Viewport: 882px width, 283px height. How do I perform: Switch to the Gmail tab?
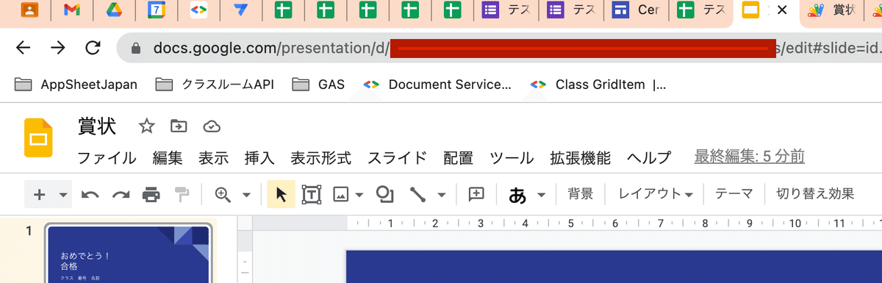(x=71, y=10)
